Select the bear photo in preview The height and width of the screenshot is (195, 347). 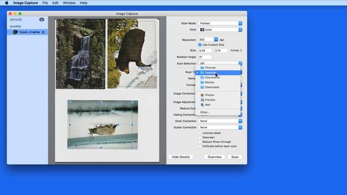(132, 54)
